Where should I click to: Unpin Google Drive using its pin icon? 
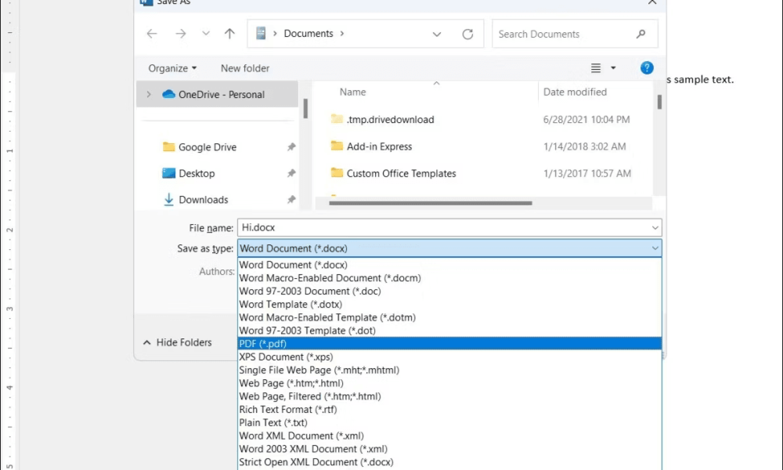click(x=291, y=146)
